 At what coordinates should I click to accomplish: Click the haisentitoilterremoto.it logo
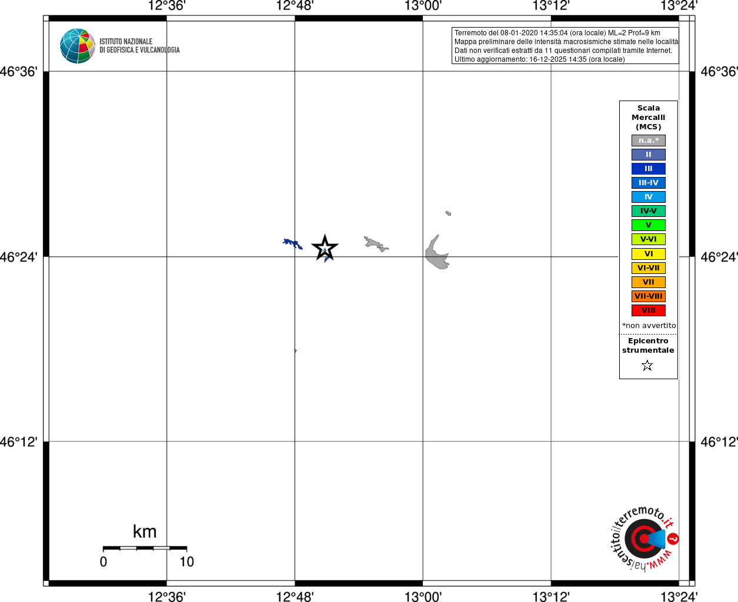(x=645, y=538)
